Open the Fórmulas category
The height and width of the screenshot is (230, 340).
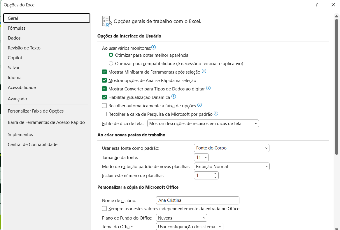tap(47, 28)
